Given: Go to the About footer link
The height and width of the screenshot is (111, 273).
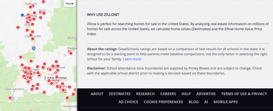Looking at the screenshot, I should coord(97,94).
